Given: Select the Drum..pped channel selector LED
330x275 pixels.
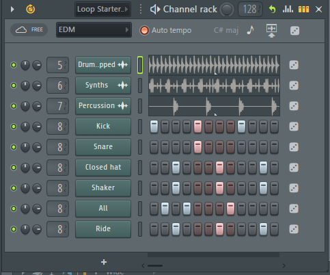Looking at the screenshot, I should click(x=140, y=65).
